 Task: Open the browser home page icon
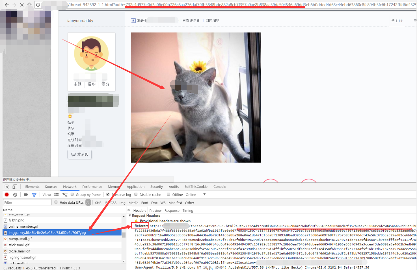(x=29, y=5)
